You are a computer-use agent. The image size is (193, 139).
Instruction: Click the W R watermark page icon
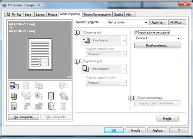pyautogui.click(x=51, y=96)
